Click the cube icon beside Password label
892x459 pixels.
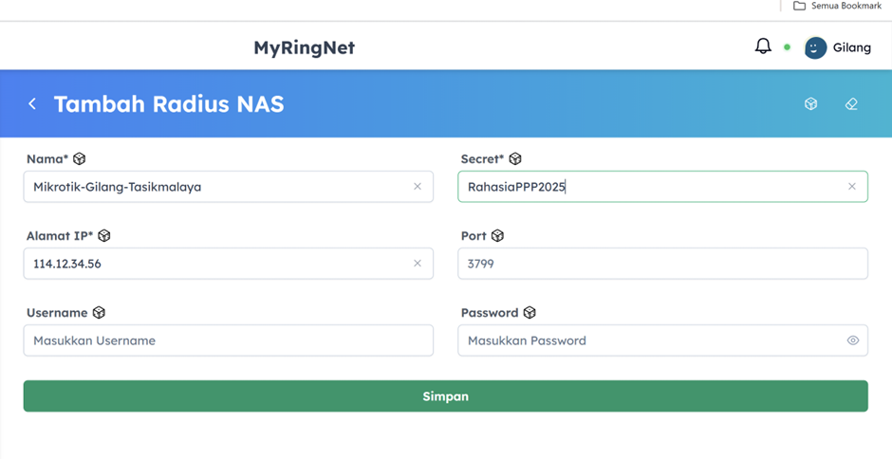[530, 313]
